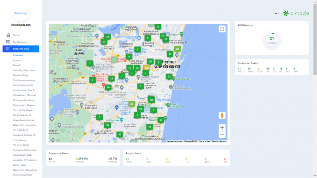Screen dimensions: 317x178
Task: Click the AQI Real-time outdoor gauge
Action: (271, 40)
